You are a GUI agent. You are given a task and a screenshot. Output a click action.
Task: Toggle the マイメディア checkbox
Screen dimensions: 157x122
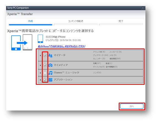[x=45, y=65]
